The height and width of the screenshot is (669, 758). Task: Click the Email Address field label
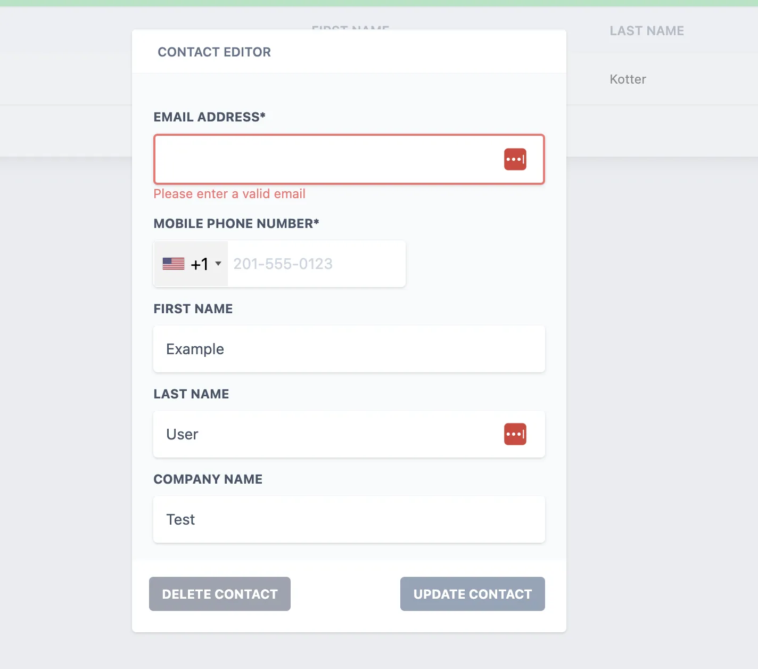pyautogui.click(x=209, y=117)
